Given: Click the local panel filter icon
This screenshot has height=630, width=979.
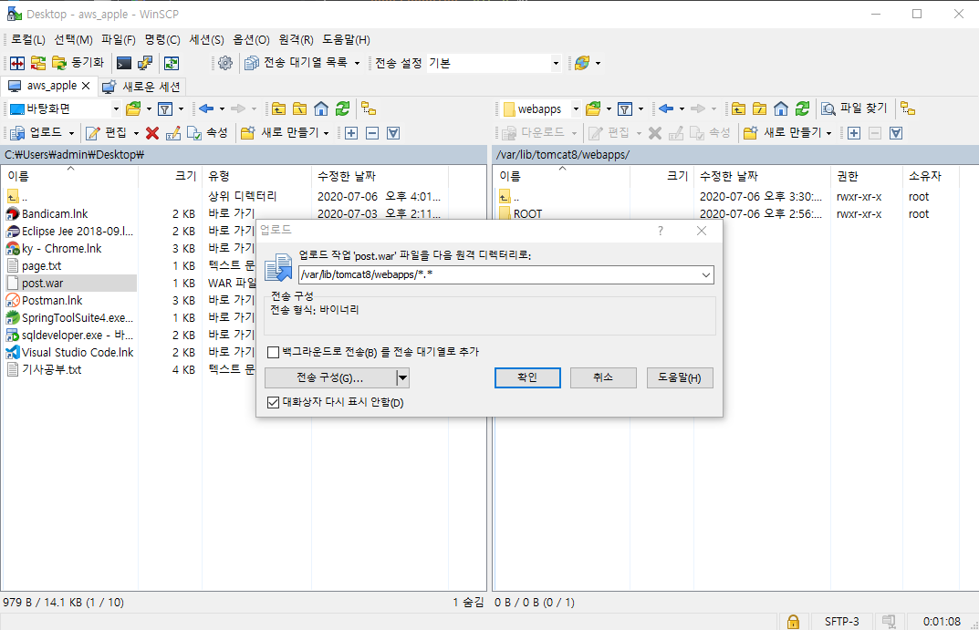Looking at the screenshot, I should click(x=165, y=109).
